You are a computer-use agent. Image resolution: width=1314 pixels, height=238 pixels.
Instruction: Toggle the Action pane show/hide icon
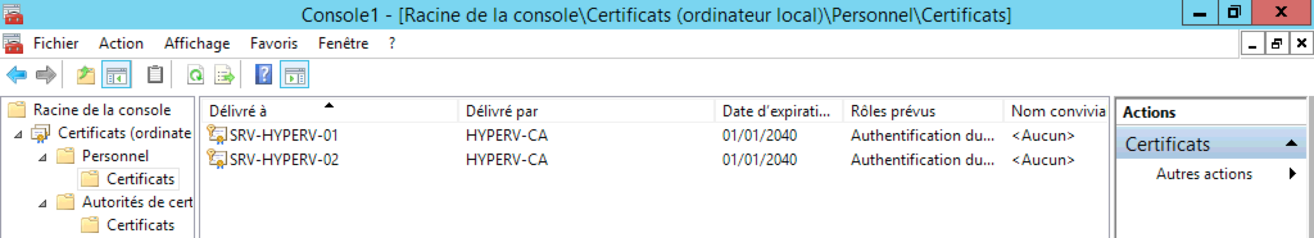[x=294, y=75]
